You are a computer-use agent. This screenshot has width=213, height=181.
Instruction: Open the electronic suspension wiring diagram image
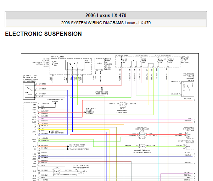110,117
